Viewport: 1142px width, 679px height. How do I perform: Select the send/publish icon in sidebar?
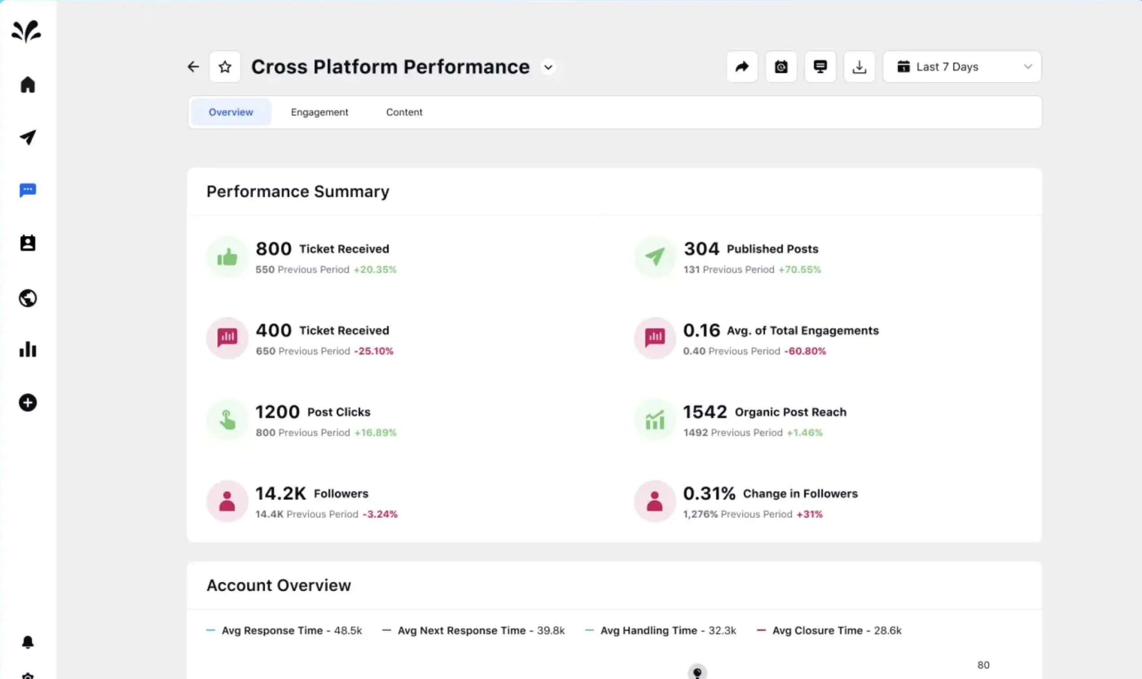click(28, 138)
